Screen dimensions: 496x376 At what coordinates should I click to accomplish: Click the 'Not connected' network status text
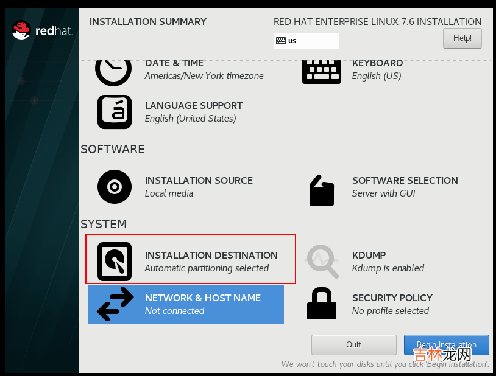(x=174, y=311)
